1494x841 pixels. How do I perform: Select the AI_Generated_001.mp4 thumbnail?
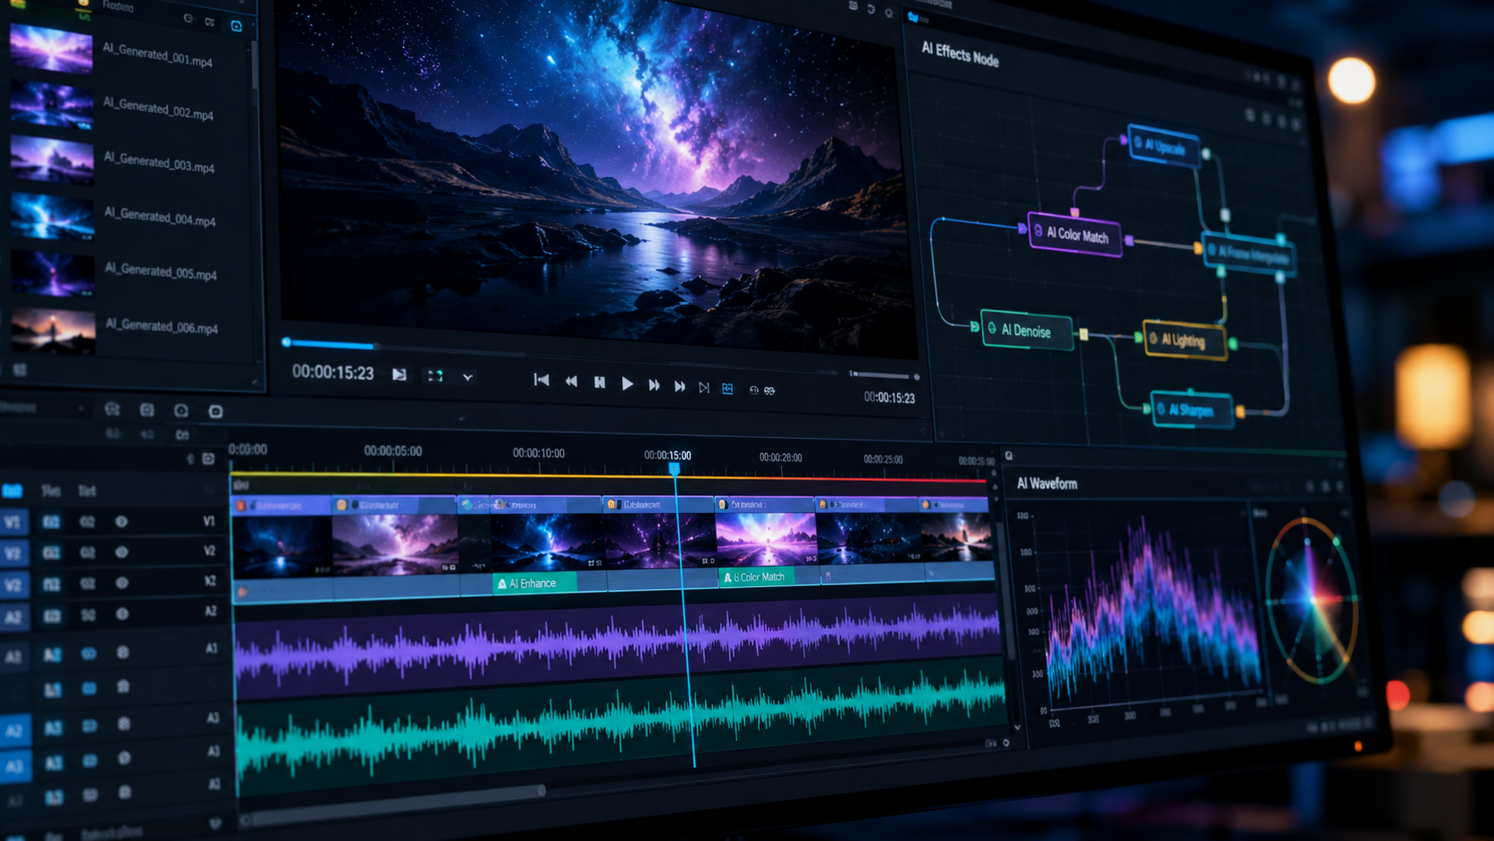point(51,48)
